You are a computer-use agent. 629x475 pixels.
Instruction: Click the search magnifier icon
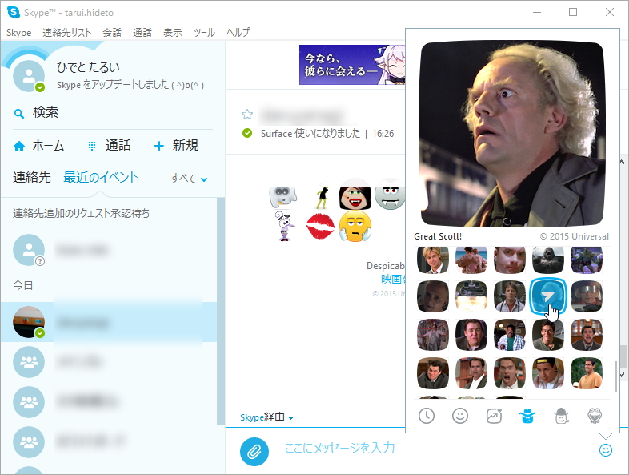[19, 114]
